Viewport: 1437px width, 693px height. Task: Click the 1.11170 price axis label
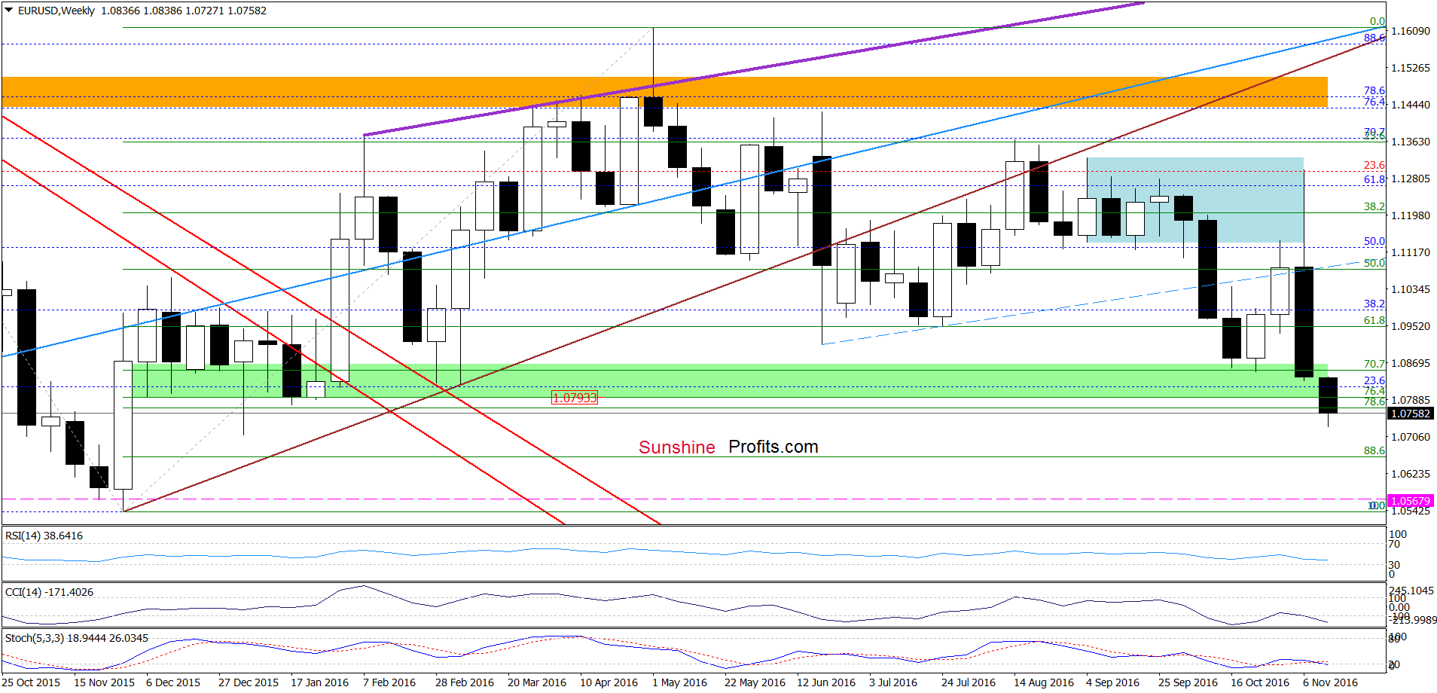(x=1410, y=252)
